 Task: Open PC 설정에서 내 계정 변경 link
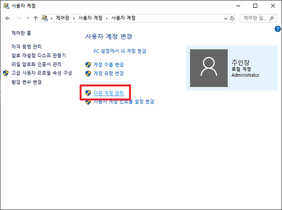coord(120,51)
